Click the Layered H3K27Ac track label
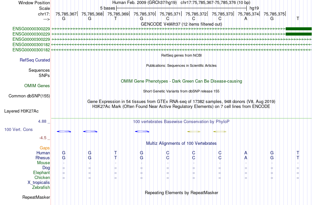The width and height of the screenshot is (312, 205). tap(21, 111)
